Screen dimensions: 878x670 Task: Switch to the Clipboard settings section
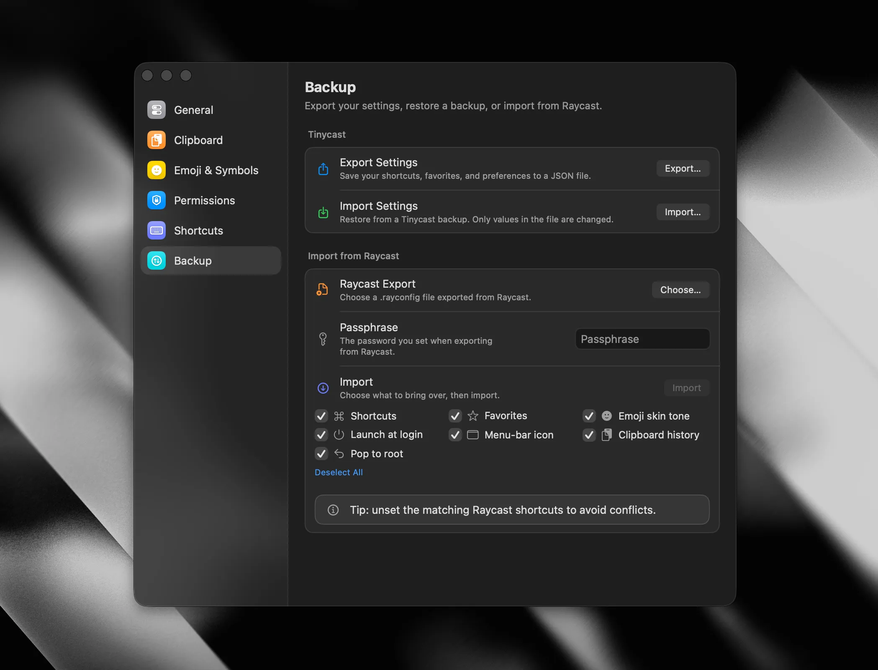pos(211,140)
